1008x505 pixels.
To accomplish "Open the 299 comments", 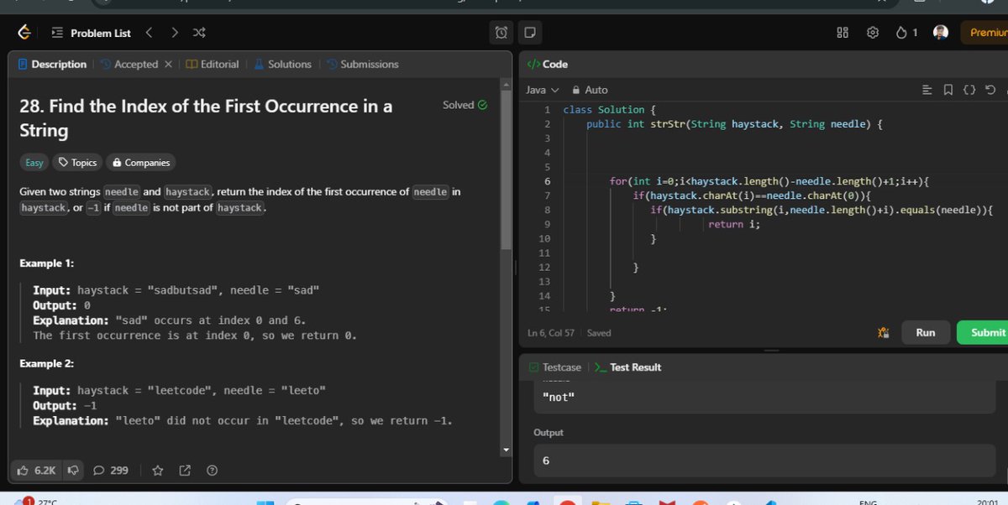I will (111, 471).
